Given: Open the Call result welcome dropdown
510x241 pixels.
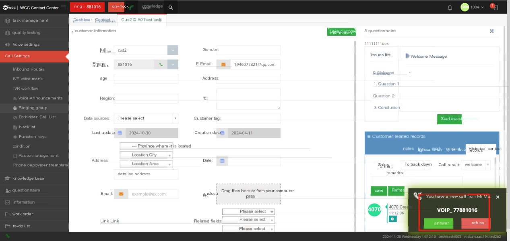Looking at the screenshot, I should coord(476,164).
